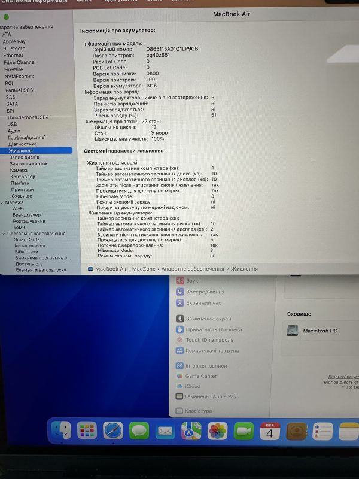The width and height of the screenshot is (359, 479).
Task: Open Launchpad in the Dock
Action: click(x=87, y=431)
